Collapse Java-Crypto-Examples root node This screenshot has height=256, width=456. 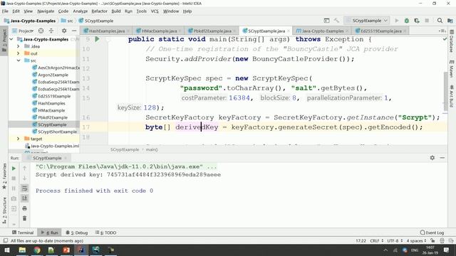[11, 39]
